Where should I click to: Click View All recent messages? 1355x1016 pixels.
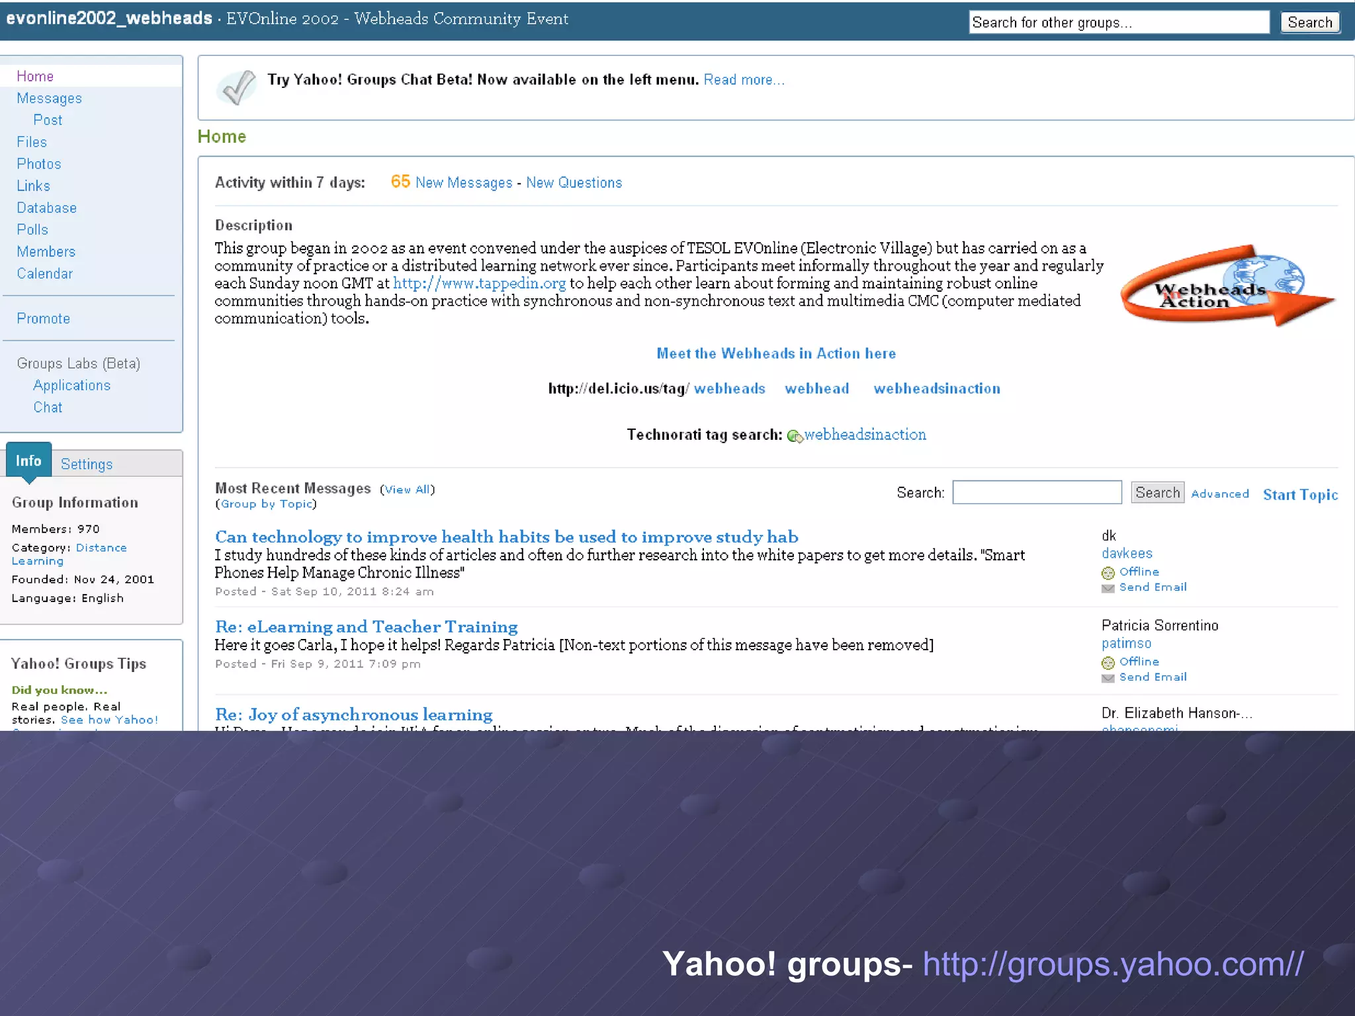[407, 489]
